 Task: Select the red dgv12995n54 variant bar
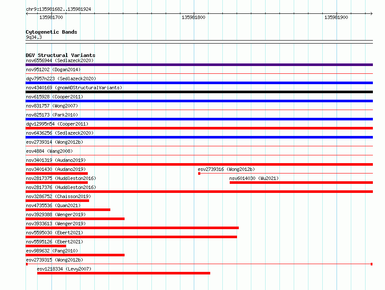pos(199,128)
